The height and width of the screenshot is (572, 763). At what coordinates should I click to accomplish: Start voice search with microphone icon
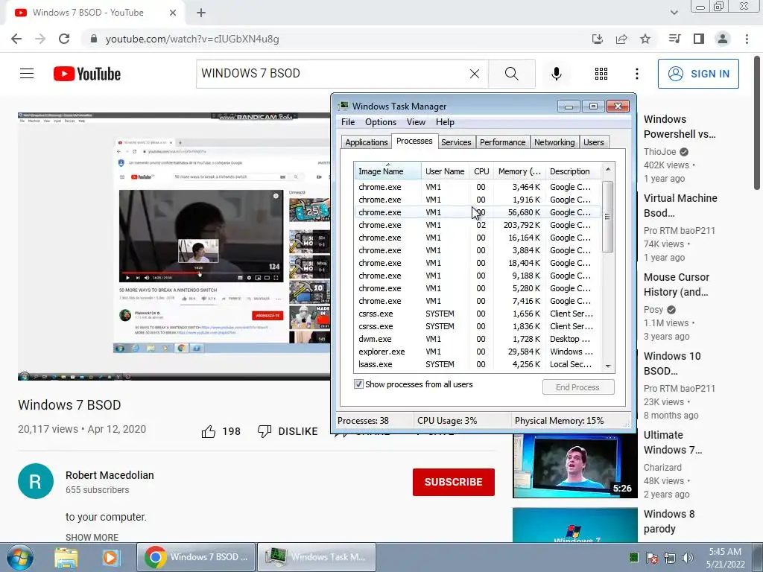(x=556, y=74)
